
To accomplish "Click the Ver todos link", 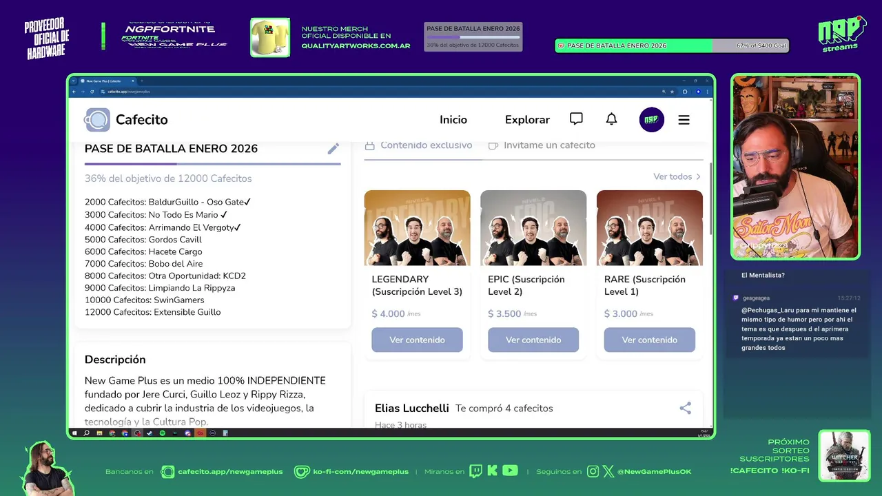I will (x=677, y=176).
